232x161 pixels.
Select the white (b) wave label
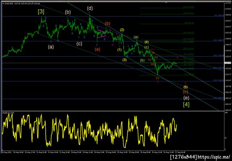pyautogui.click(x=68, y=12)
